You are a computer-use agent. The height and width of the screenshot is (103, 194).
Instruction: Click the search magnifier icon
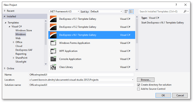point(185,12)
